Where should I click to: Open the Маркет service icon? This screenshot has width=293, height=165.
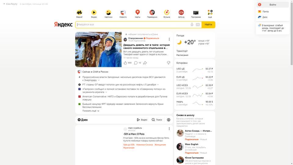point(79,13)
